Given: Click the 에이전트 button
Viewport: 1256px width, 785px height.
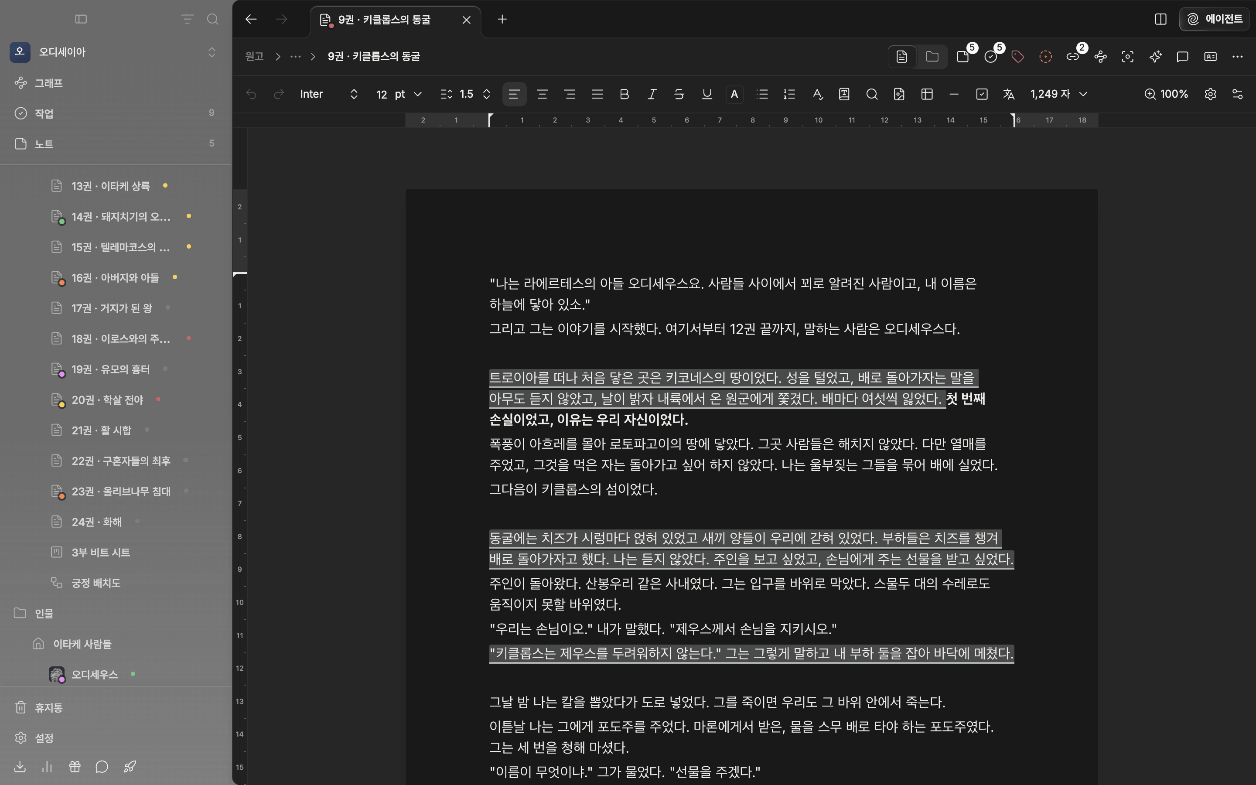Looking at the screenshot, I should click(1214, 19).
